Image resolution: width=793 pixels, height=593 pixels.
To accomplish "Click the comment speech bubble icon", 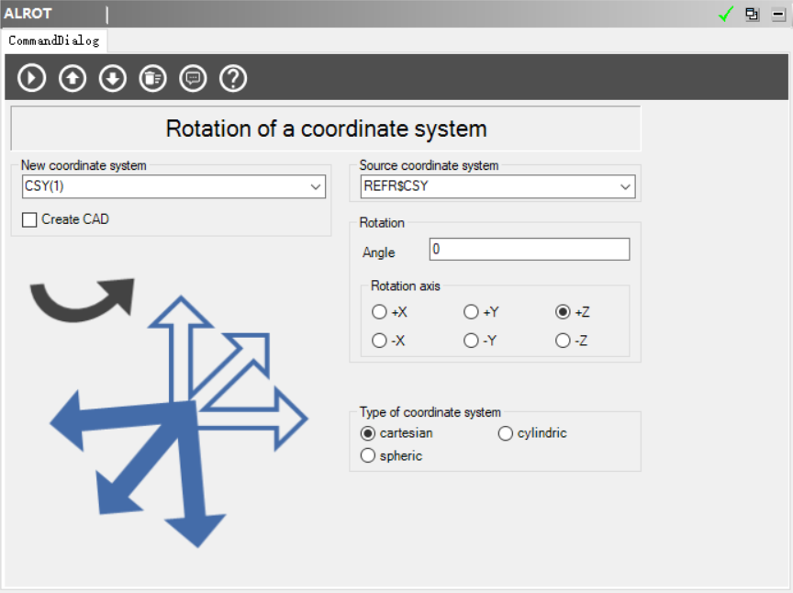I will point(193,78).
